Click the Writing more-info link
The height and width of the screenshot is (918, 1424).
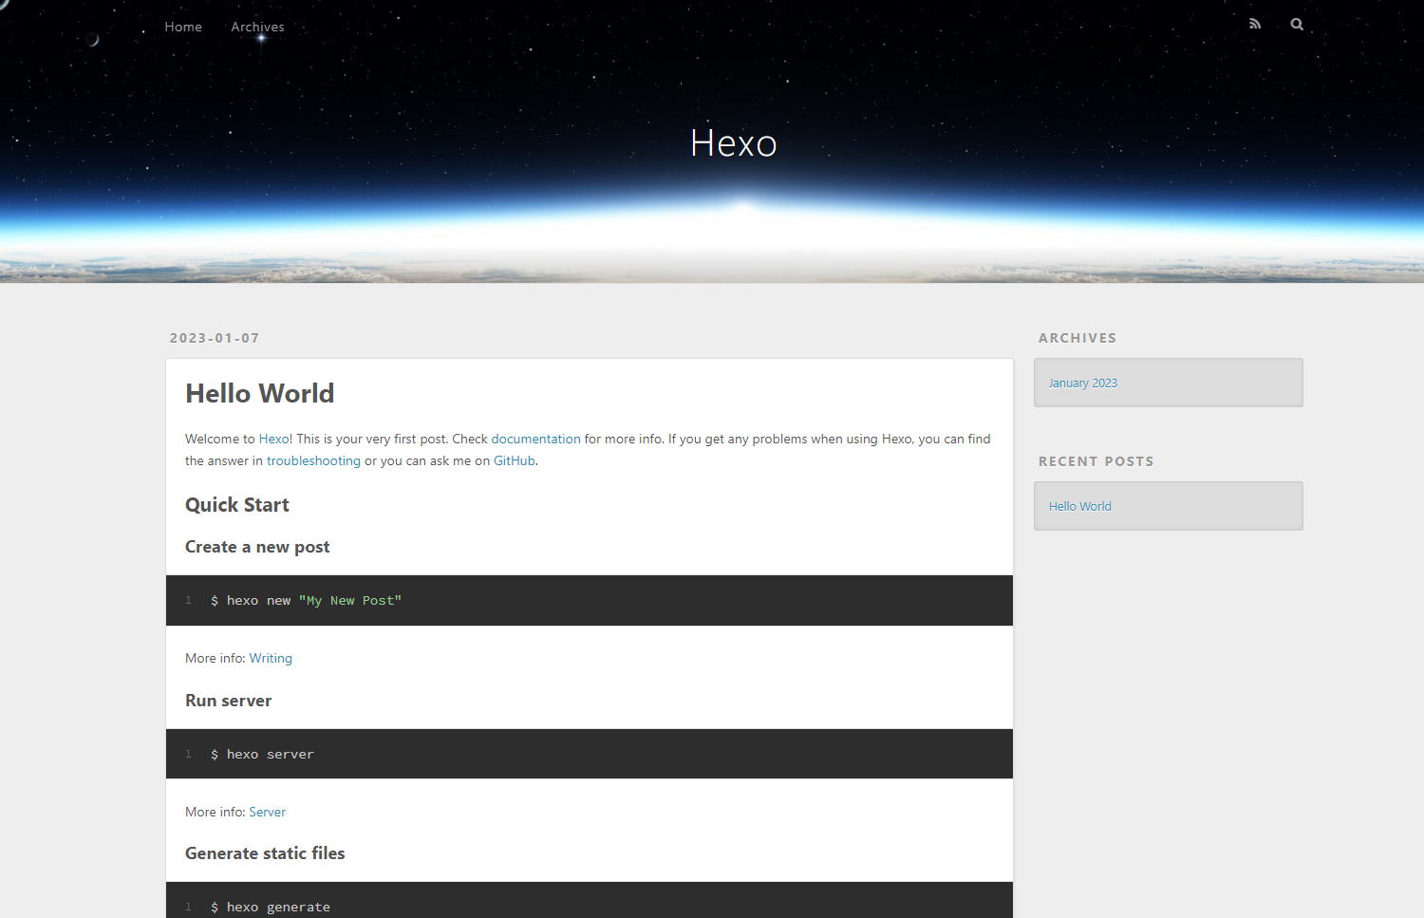click(271, 658)
